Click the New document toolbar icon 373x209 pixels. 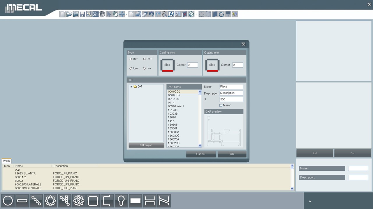62,14
